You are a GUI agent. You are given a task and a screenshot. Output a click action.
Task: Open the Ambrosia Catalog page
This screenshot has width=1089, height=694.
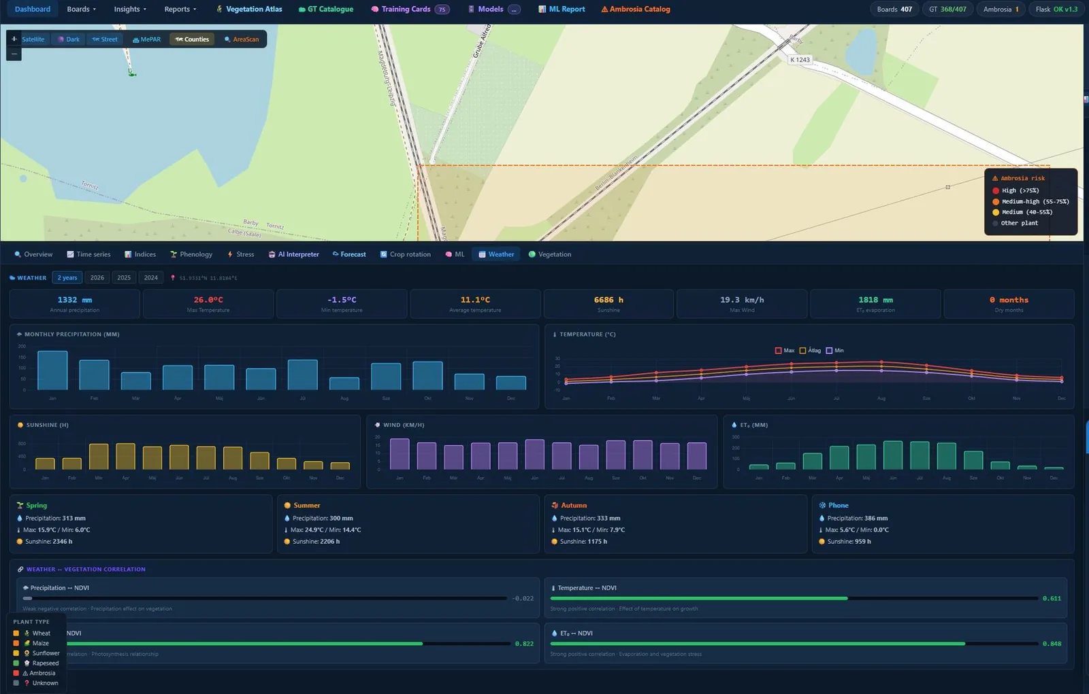pos(636,9)
